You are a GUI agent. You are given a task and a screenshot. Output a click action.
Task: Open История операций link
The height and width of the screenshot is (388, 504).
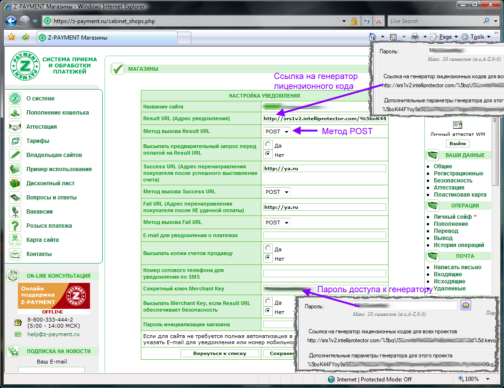[x=459, y=245]
